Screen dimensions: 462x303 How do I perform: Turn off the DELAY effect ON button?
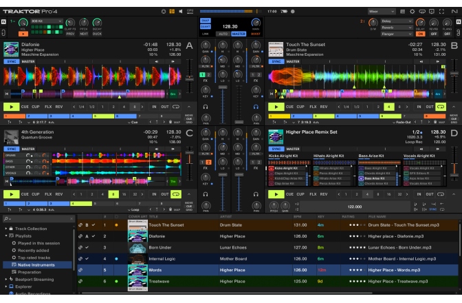pyautogui.click(x=421, y=34)
